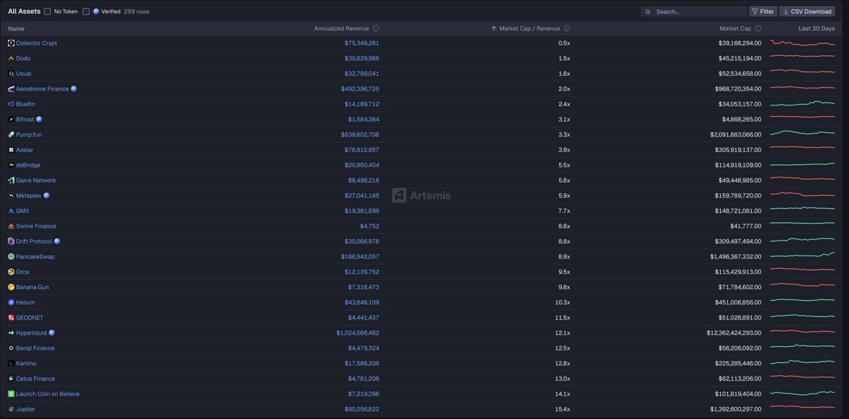Image resolution: width=849 pixels, height=419 pixels.
Task: Click the Orca logo icon
Action: 11,272
